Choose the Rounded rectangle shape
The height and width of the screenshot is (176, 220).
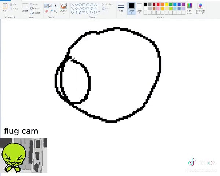pyautogui.click(x=88, y=5)
